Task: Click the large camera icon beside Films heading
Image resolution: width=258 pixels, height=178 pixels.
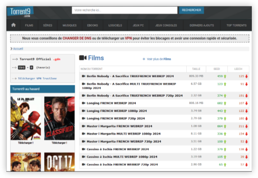Action: pyautogui.click(x=83, y=58)
